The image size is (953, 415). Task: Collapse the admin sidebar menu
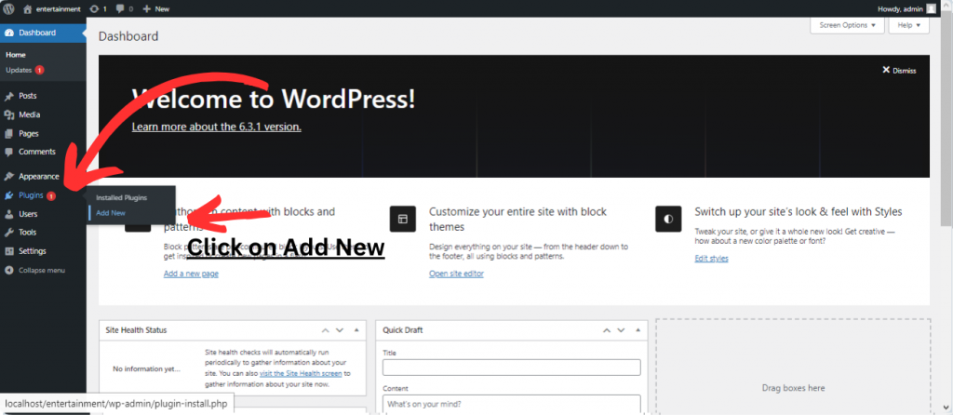pyautogui.click(x=35, y=270)
